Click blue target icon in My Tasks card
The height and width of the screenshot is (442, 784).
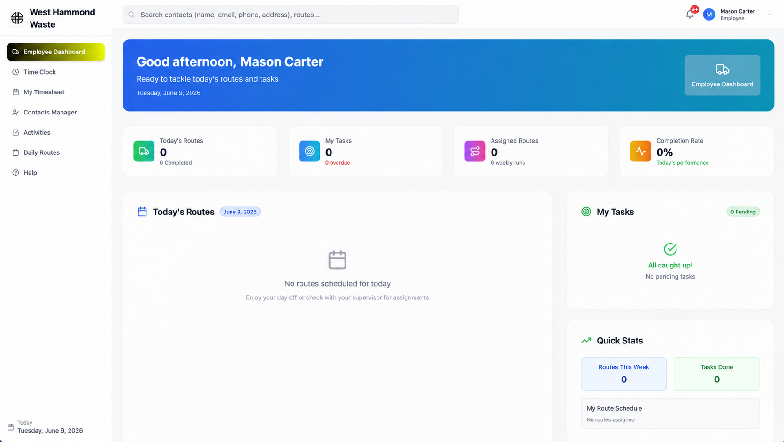pyautogui.click(x=309, y=151)
